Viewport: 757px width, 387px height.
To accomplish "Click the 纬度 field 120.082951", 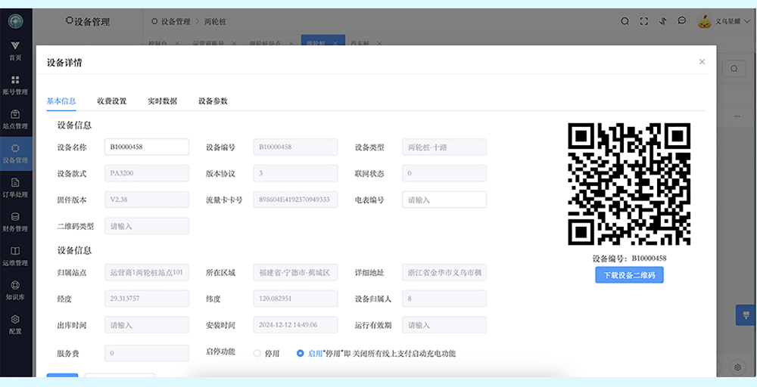I will coord(295,299).
